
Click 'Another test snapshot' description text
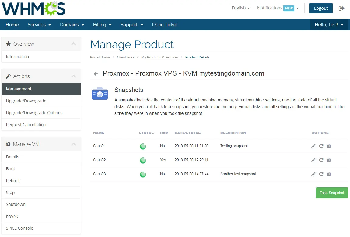pyautogui.click(x=238, y=174)
